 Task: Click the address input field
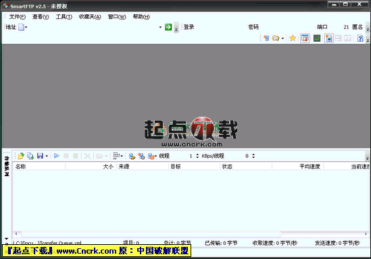click(93, 27)
